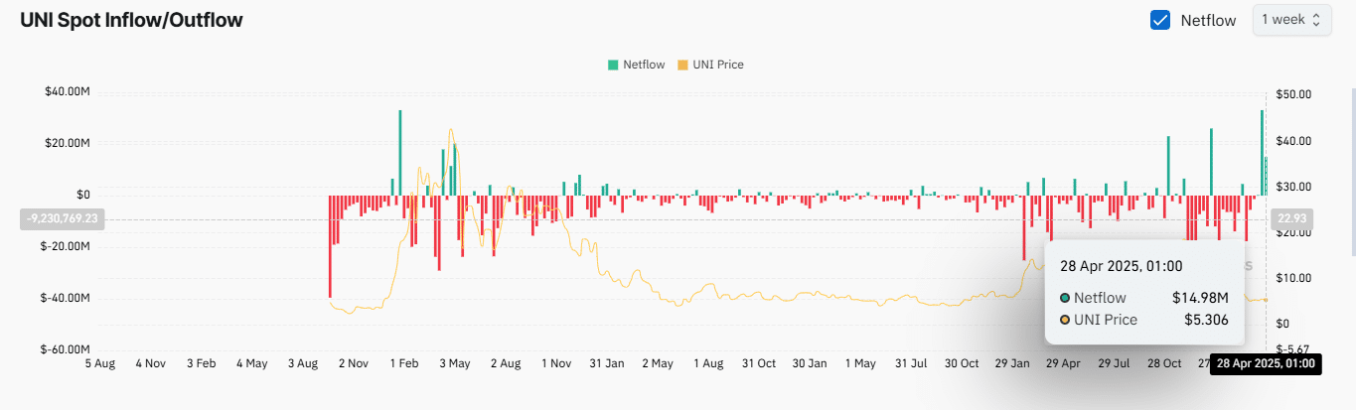The height and width of the screenshot is (410, 1356).
Task: Click the 1 Feb date label
Action: click(x=403, y=364)
